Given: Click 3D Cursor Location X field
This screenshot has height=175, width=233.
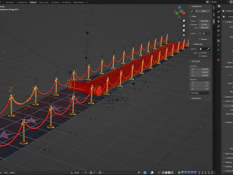Looking at the screenshot, I should click(200, 70).
